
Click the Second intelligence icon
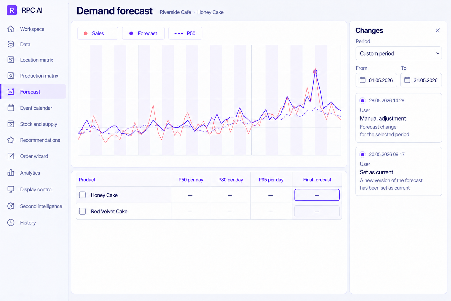11,206
